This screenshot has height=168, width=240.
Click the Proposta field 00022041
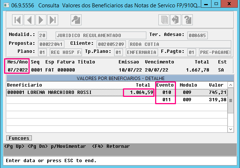click(x=51, y=44)
